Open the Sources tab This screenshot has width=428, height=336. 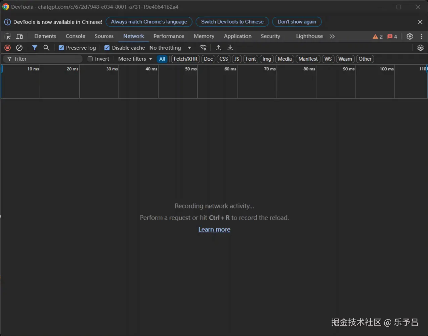coord(104,36)
